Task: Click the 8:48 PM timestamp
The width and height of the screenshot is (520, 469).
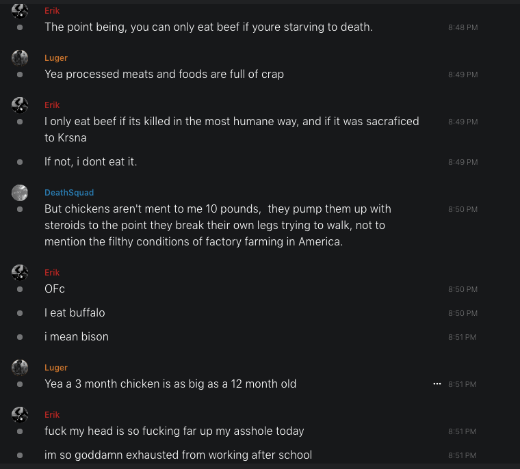Action: pos(463,27)
